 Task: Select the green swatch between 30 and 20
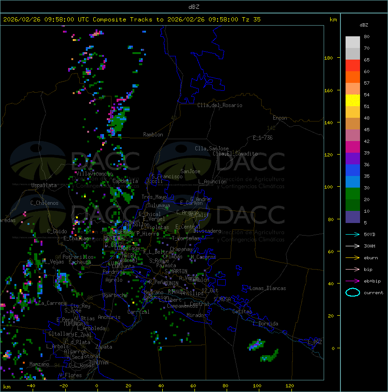click(353, 194)
